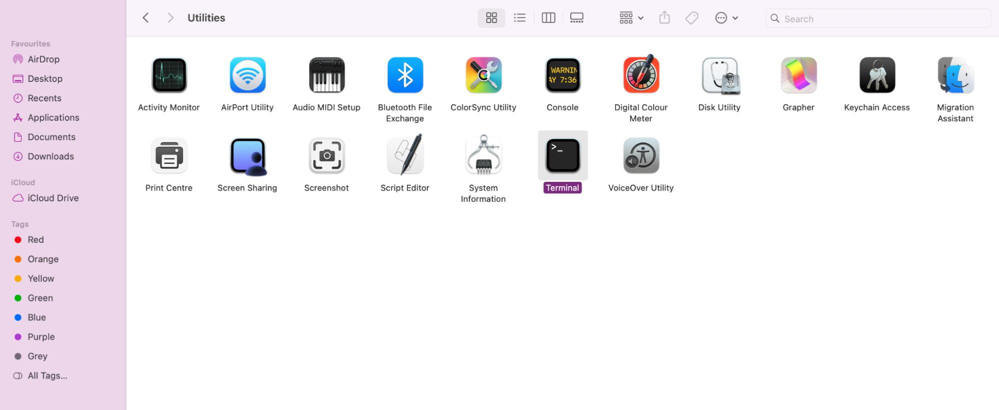Select the Bluetooth File Exchange icon
The image size is (999, 410).
(405, 75)
